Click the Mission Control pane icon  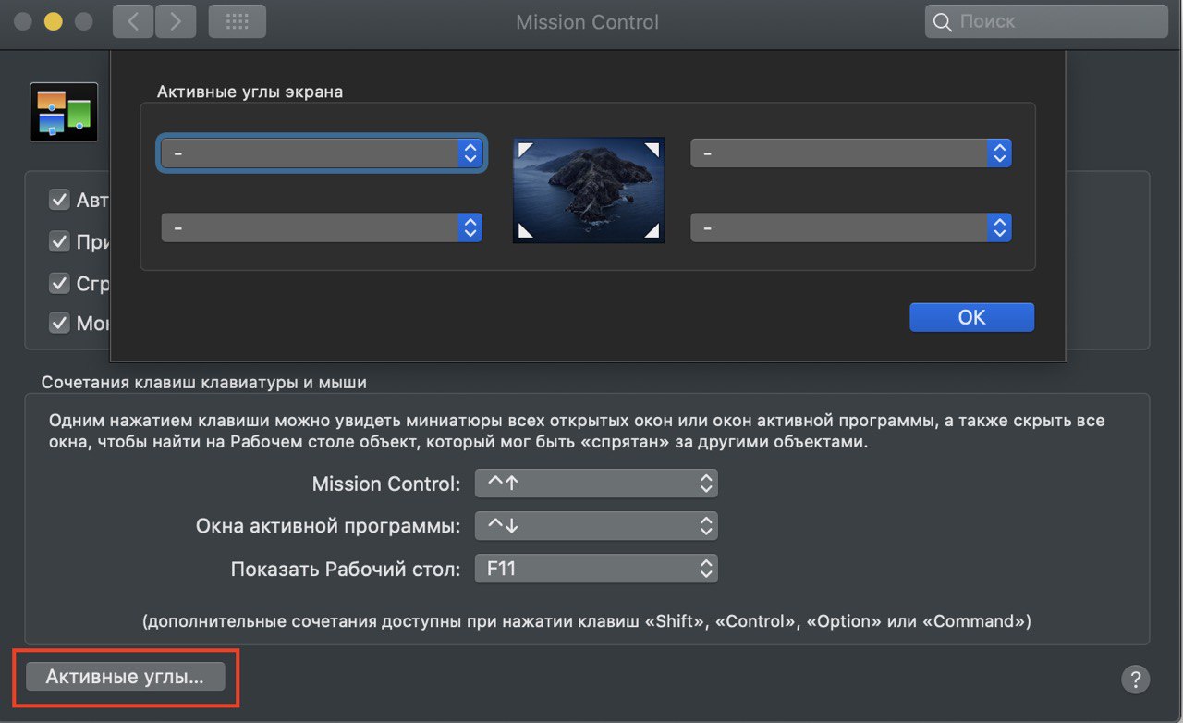pos(64,112)
